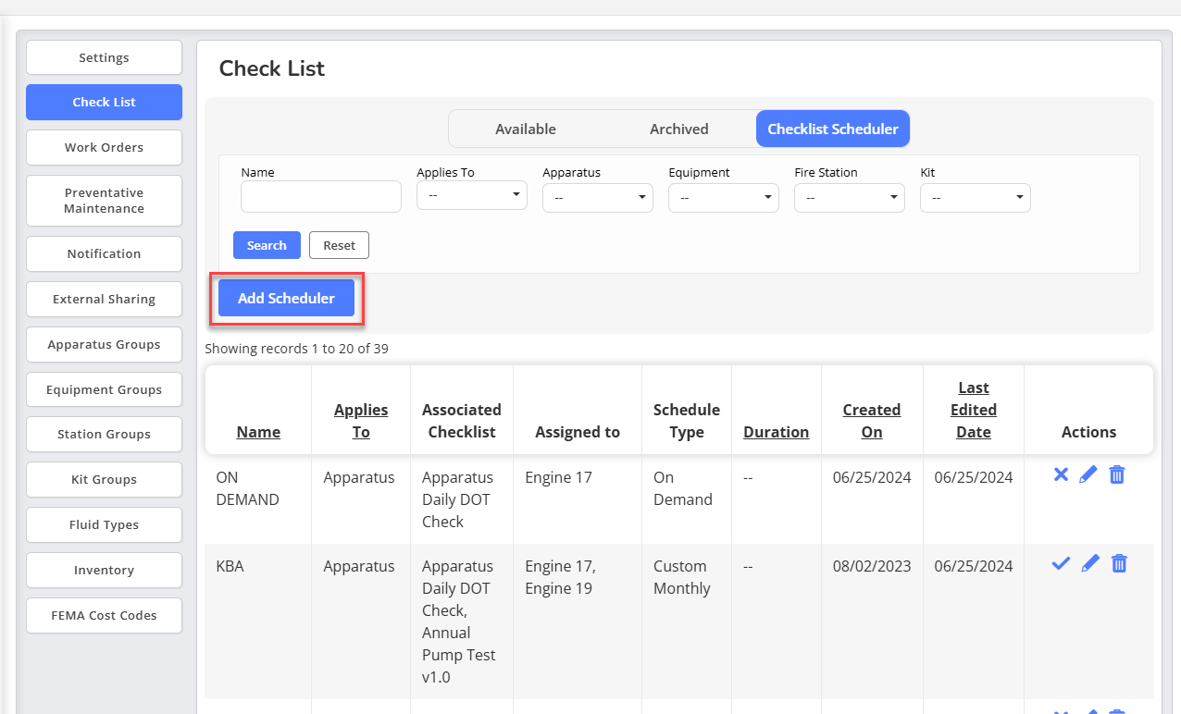Viewport: 1181px width, 714px height.
Task: Open the Fire Station filter dropdown
Action: (x=850, y=198)
